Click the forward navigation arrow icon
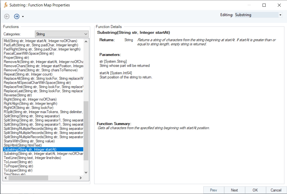The width and height of the screenshot is (287, 194). pyautogui.click(x=17, y=16)
